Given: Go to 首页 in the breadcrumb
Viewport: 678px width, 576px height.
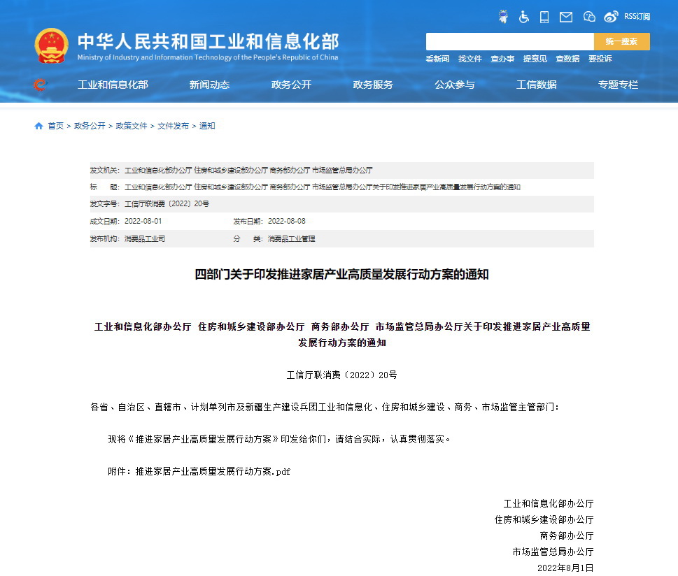Looking at the screenshot, I should (55, 126).
